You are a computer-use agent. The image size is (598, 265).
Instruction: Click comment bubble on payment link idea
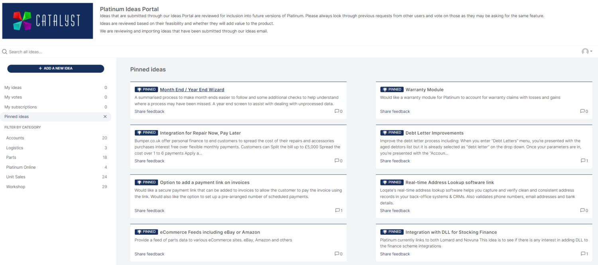tap(337, 210)
